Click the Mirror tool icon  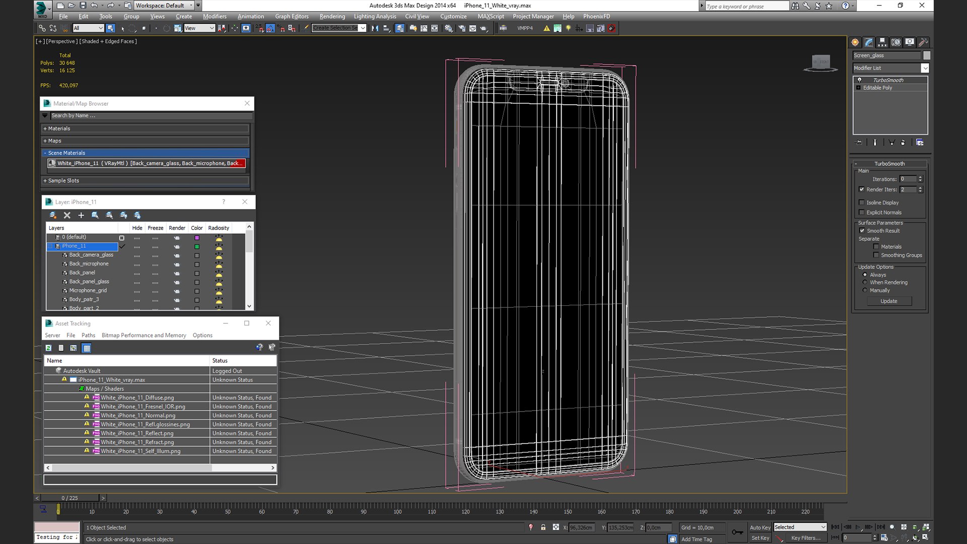point(375,28)
